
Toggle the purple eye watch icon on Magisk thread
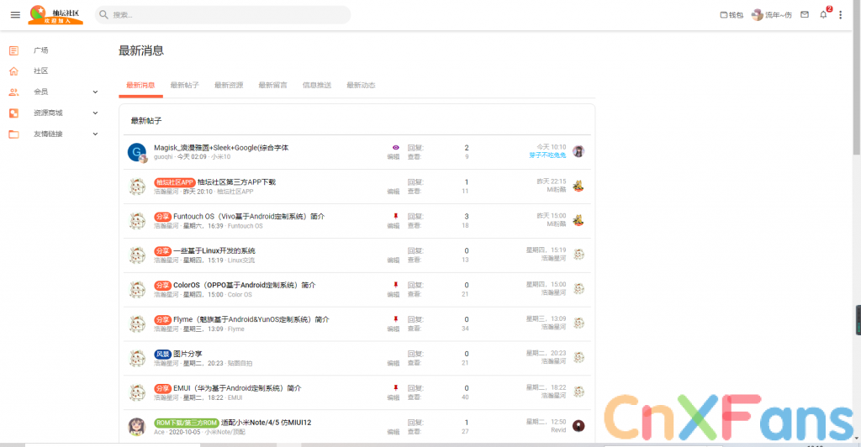pos(396,147)
